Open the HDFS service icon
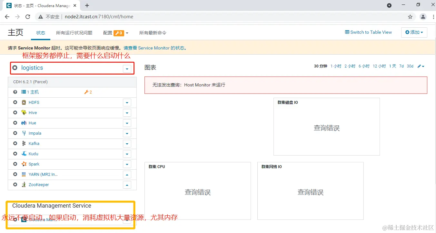Screen dimensions: 436x233 pos(24,103)
